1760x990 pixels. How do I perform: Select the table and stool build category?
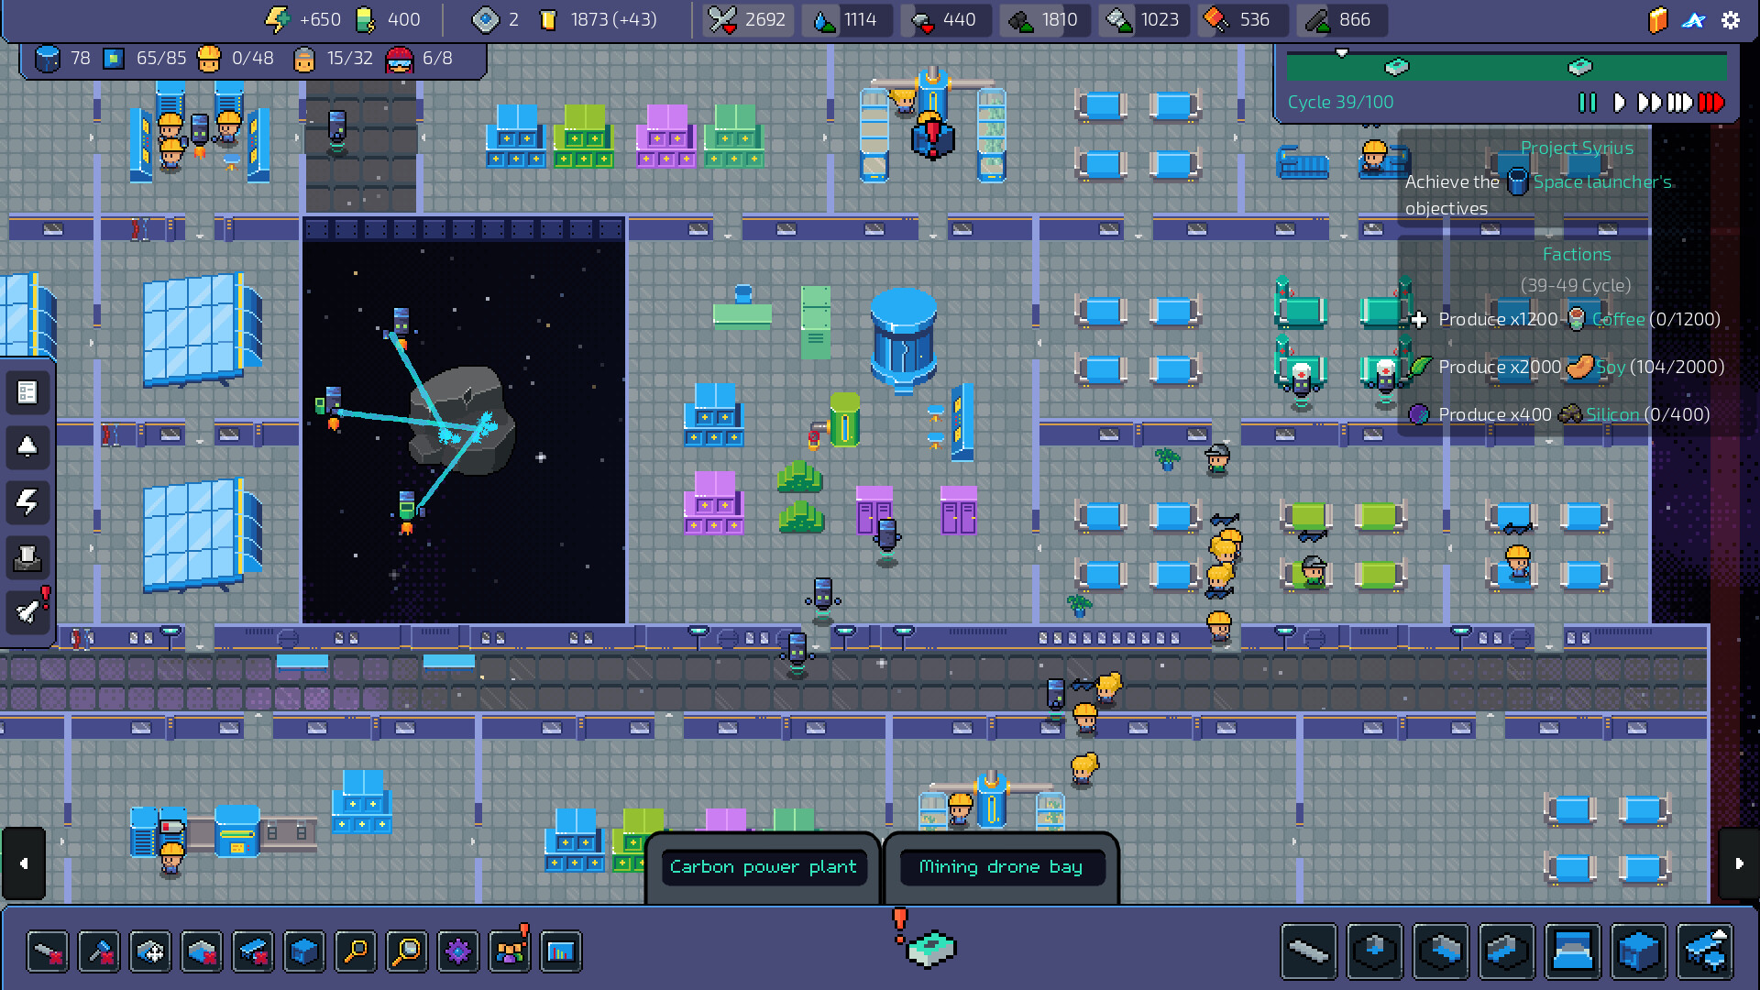(1705, 951)
